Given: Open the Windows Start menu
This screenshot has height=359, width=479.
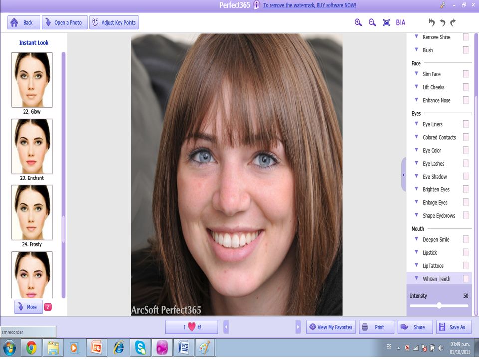Looking at the screenshot, I should tap(10, 348).
